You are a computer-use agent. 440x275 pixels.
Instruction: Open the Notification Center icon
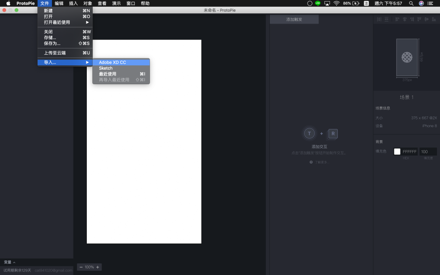pyautogui.click(x=430, y=3)
